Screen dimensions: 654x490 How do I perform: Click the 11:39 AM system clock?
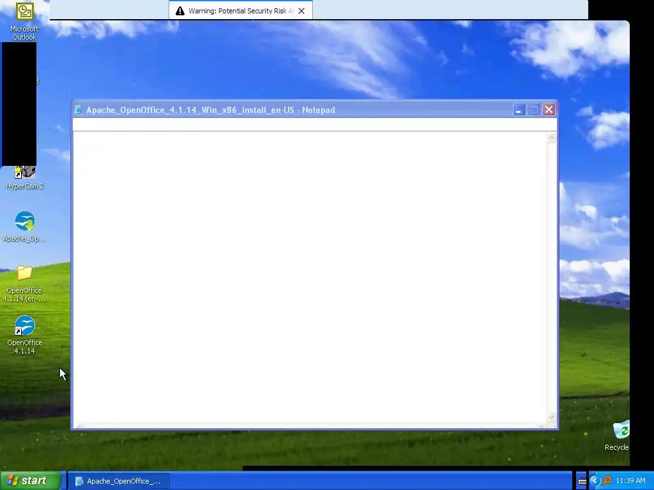pyautogui.click(x=630, y=481)
